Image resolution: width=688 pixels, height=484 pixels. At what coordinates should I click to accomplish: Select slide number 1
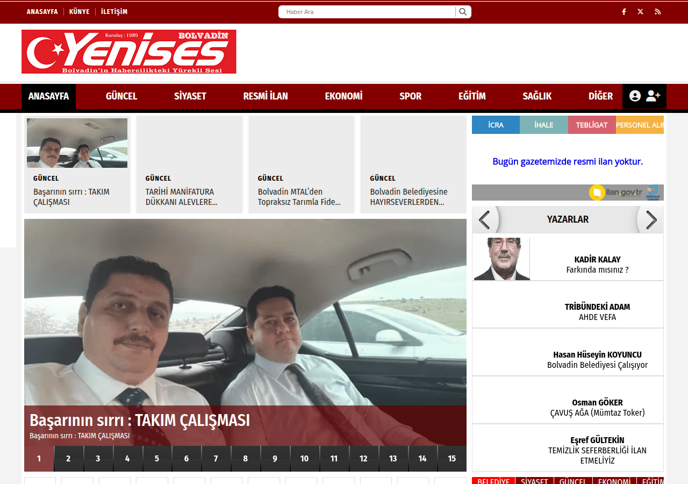(39, 459)
